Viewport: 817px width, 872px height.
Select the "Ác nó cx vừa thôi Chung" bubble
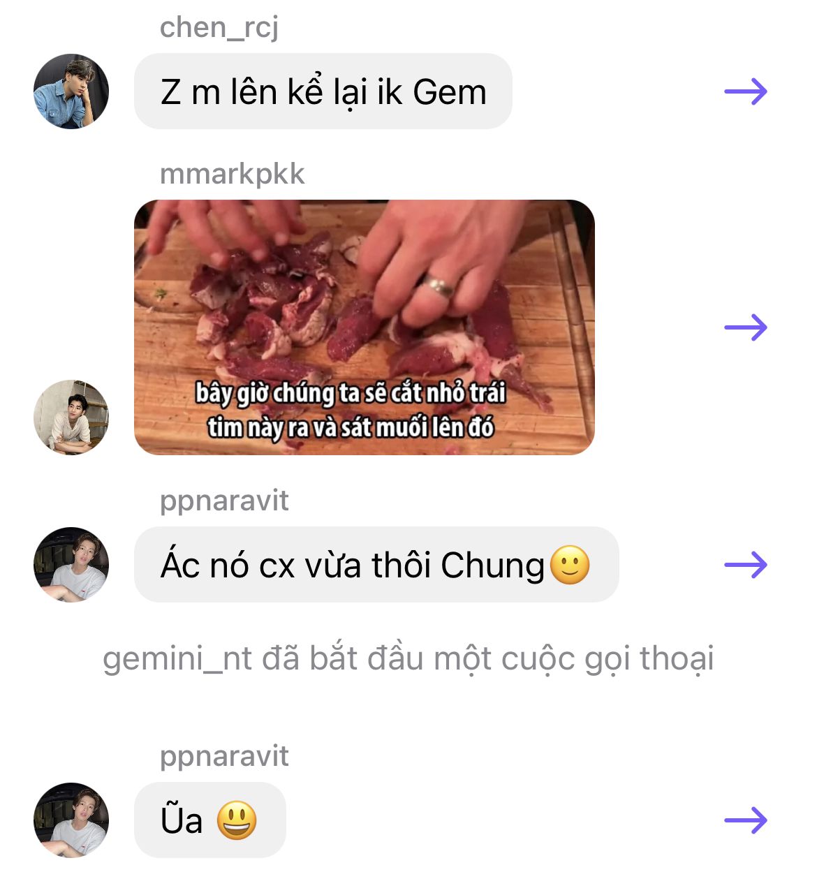376,564
